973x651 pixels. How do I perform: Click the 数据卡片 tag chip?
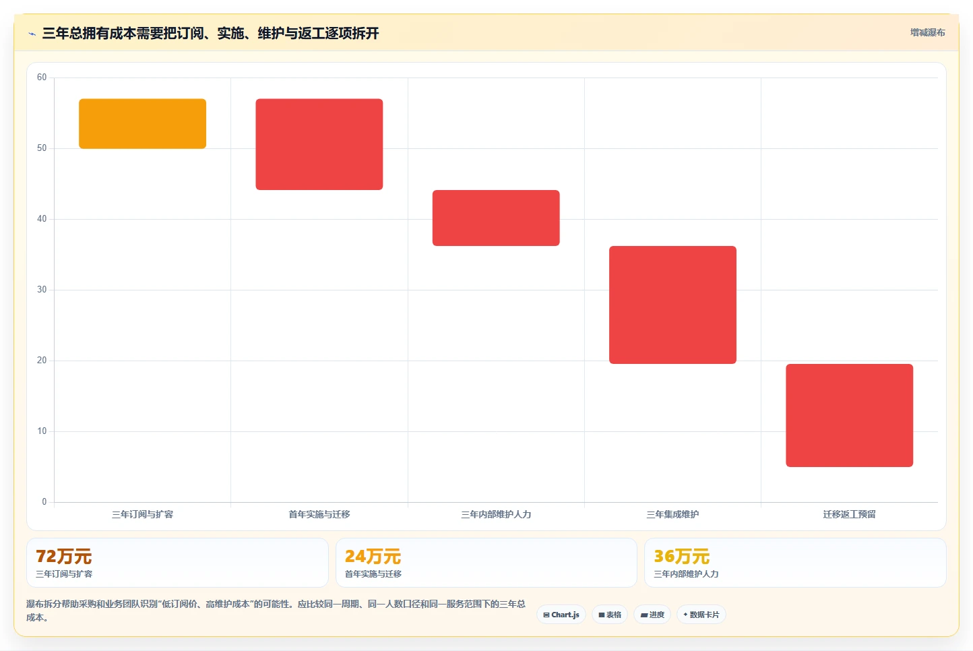[701, 615]
